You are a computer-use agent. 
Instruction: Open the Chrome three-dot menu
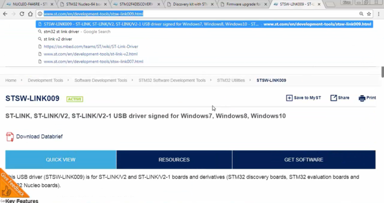point(379,14)
